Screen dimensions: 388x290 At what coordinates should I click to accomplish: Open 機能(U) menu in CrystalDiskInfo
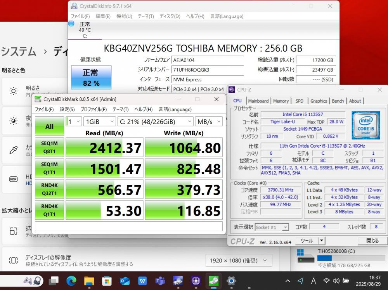124,16
